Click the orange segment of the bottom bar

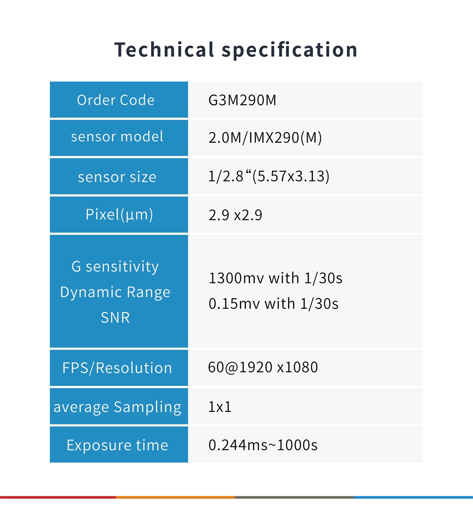[175, 497]
